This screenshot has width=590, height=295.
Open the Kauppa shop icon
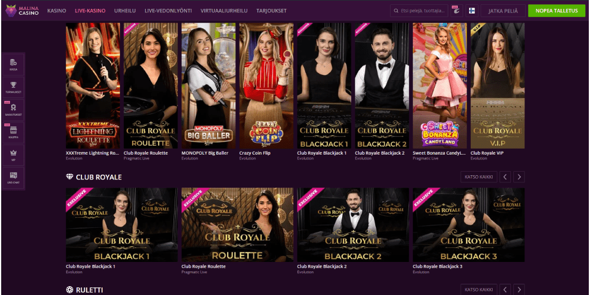[14, 132]
